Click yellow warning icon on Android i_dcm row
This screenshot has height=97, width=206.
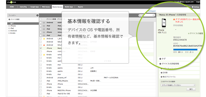pos(44,39)
